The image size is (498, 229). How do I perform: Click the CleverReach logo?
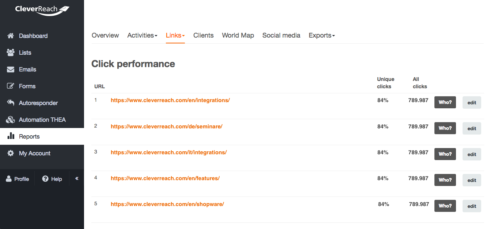coord(42,10)
